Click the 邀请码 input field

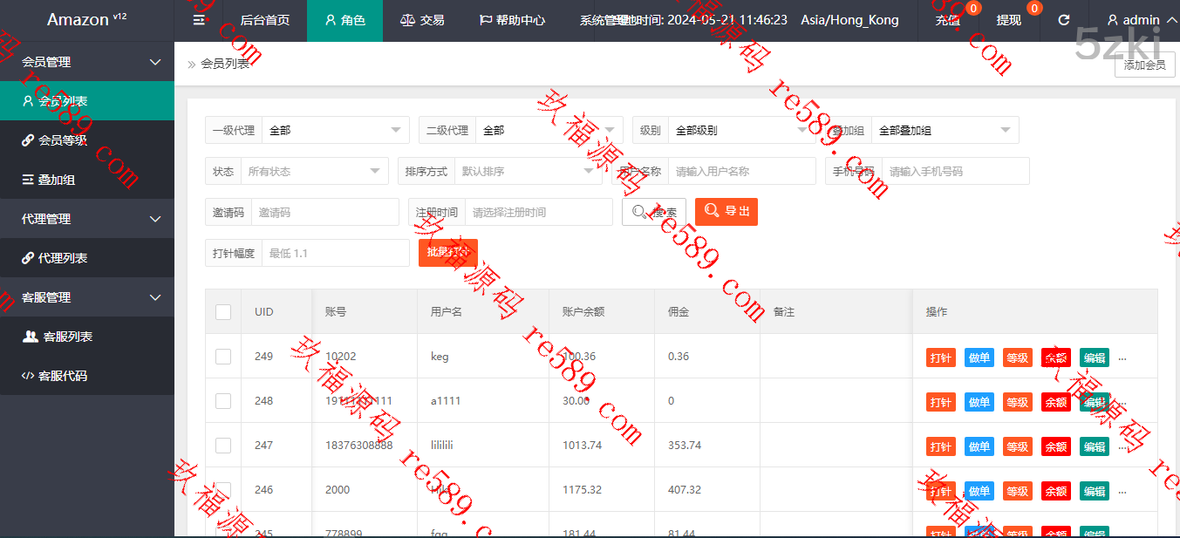tap(324, 213)
